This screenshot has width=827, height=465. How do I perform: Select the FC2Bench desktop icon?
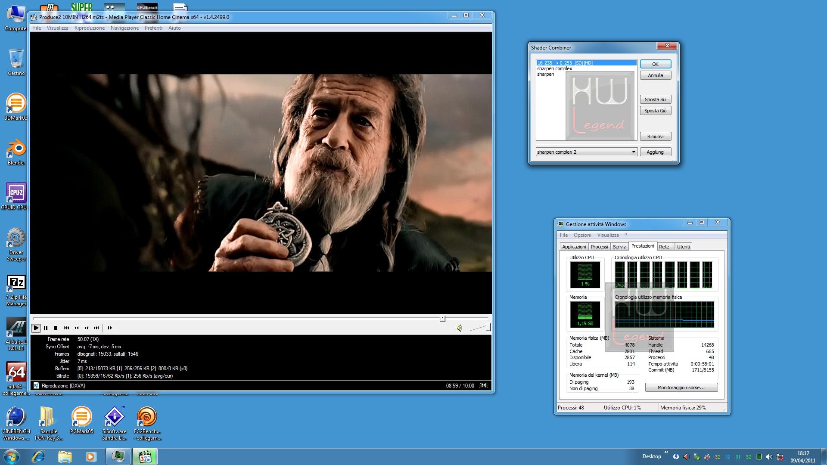pos(147,424)
